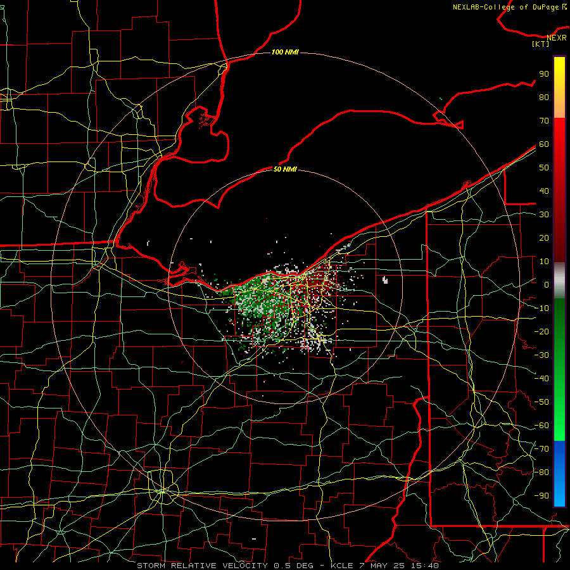The height and width of the screenshot is (570, 570).
Task: Select the Storm Relative Velocity caption text
Action: (x=288, y=566)
